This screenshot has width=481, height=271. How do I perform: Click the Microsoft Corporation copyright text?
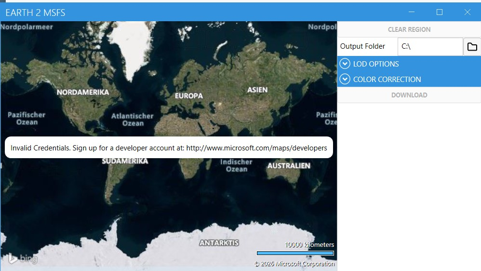[294, 264]
